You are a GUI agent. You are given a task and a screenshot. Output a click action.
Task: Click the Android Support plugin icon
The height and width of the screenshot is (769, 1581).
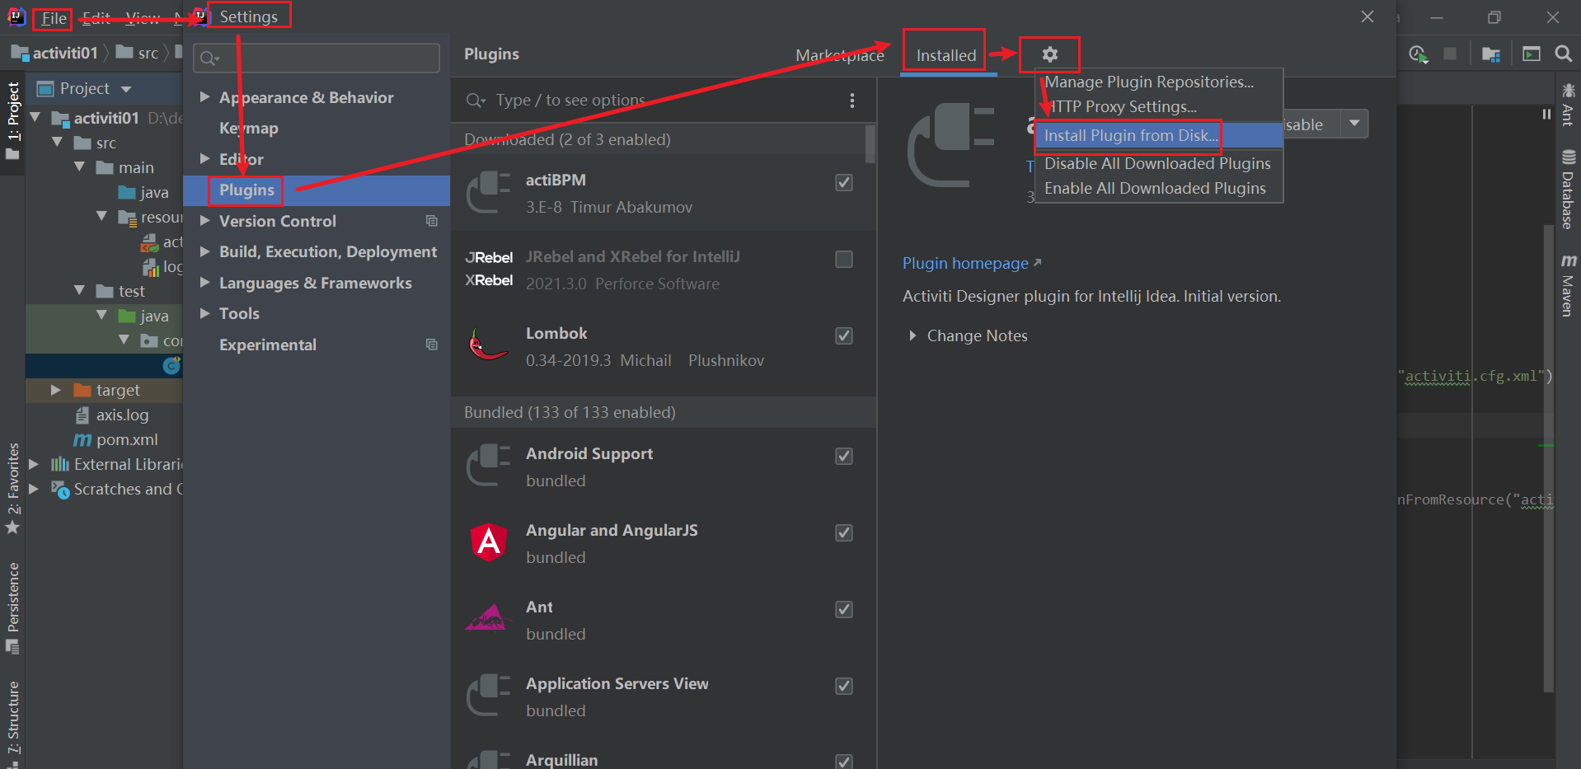pyautogui.click(x=489, y=467)
